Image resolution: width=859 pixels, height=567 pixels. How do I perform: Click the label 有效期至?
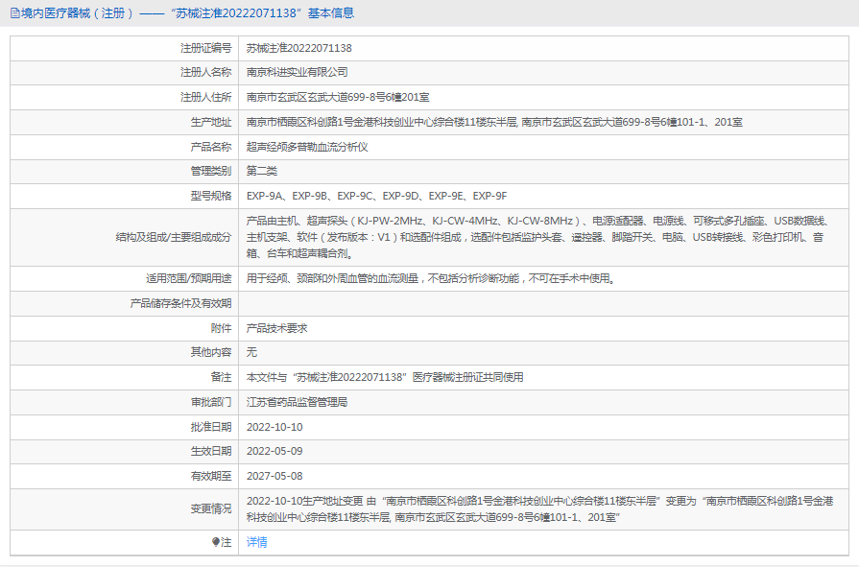(211, 476)
